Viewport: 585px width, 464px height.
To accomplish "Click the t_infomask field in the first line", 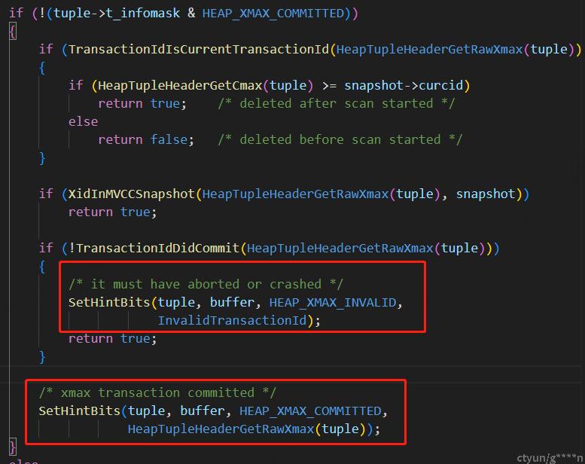I will point(143,14).
